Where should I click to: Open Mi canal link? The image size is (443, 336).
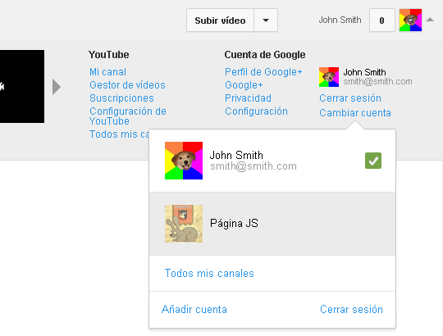pos(107,72)
